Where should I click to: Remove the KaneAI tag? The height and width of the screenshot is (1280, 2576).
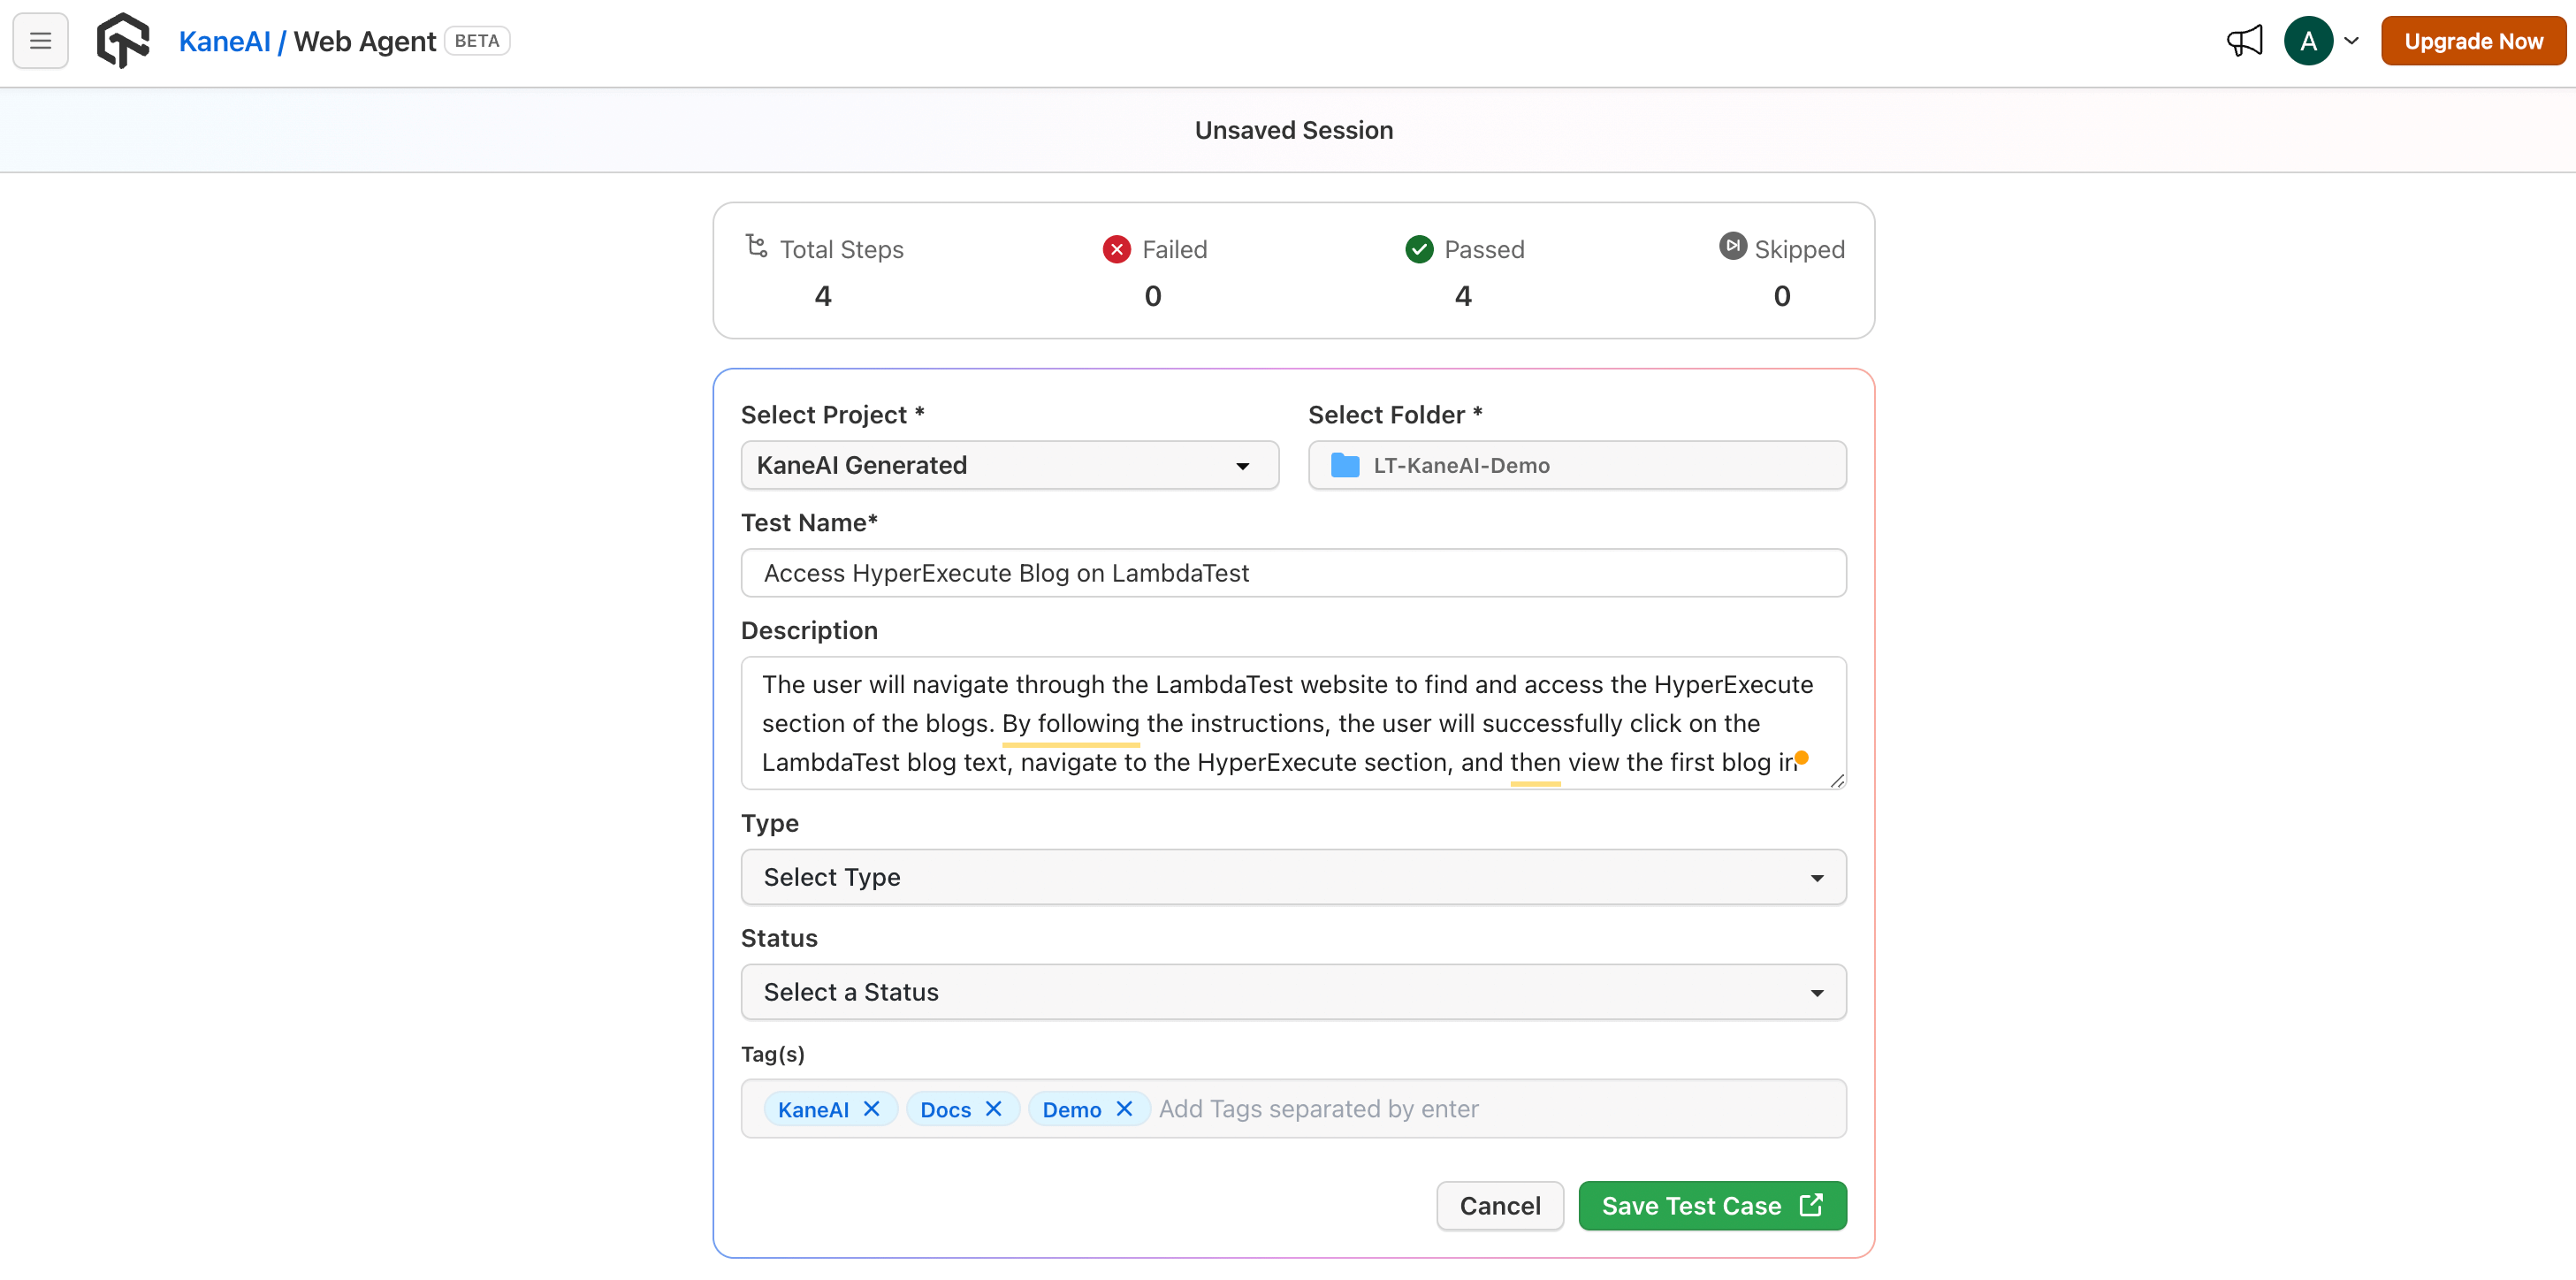(871, 1108)
